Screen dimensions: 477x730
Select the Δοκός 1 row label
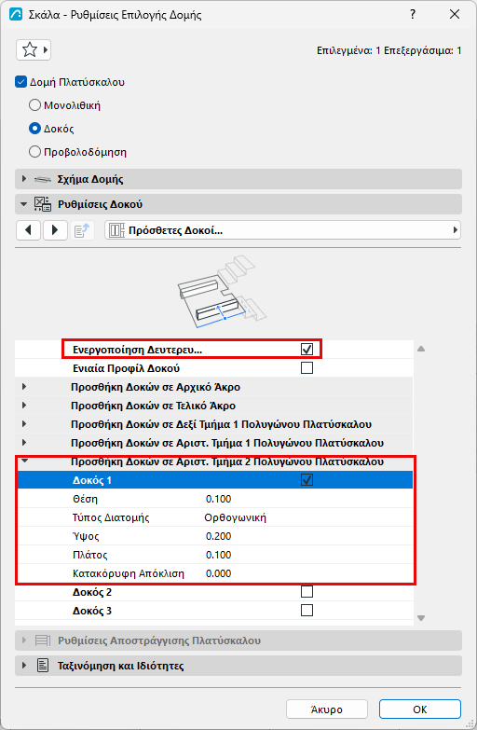click(92, 480)
